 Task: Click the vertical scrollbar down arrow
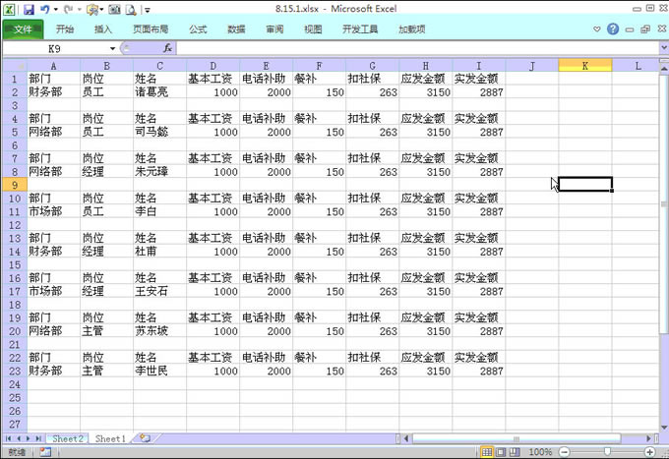coord(664,428)
